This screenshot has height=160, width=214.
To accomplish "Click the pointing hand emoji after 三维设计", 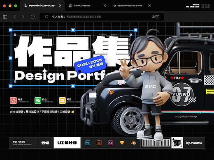I will 73,112.
